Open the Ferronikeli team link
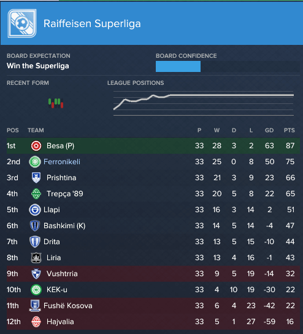 coord(62,162)
